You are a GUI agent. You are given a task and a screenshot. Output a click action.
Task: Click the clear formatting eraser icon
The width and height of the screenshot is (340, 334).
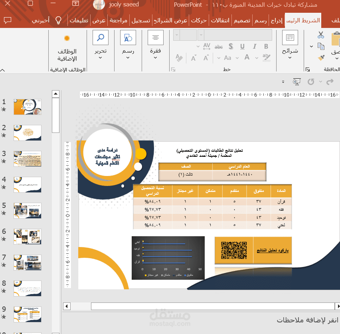point(179,58)
